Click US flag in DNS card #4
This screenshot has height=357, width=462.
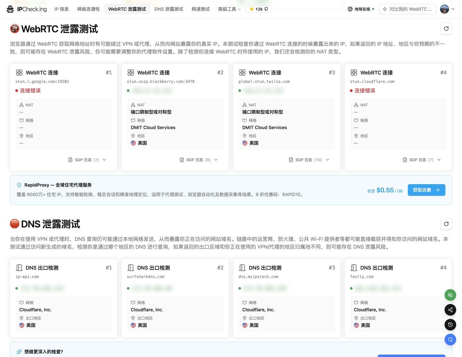[x=356, y=325]
